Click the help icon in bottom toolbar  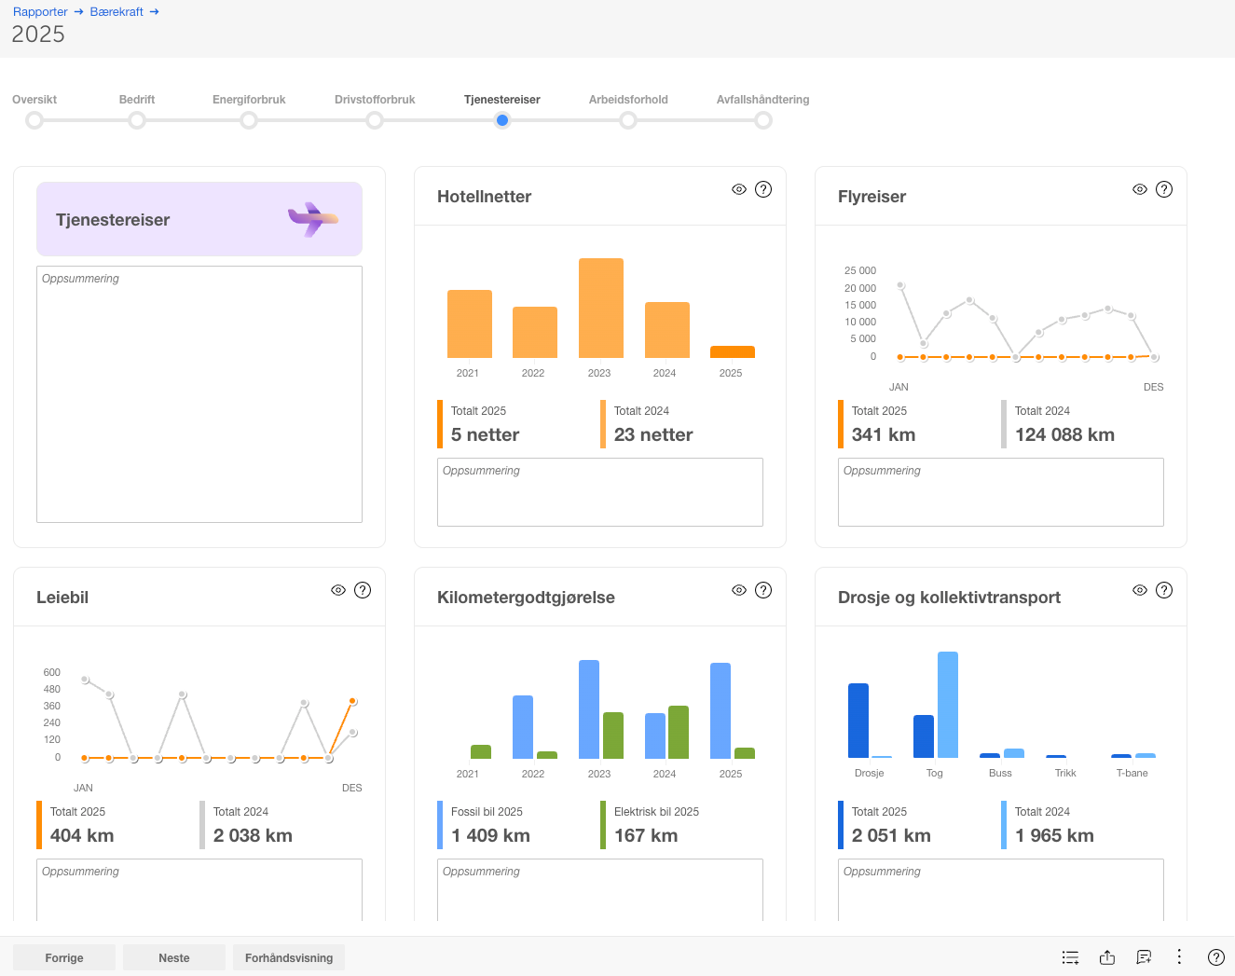click(1216, 957)
